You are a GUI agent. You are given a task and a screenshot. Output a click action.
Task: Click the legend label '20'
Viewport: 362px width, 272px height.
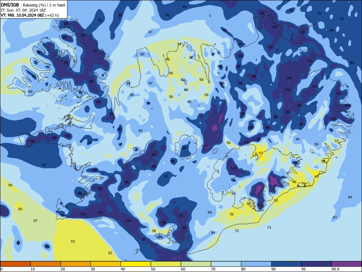click(x=63, y=269)
